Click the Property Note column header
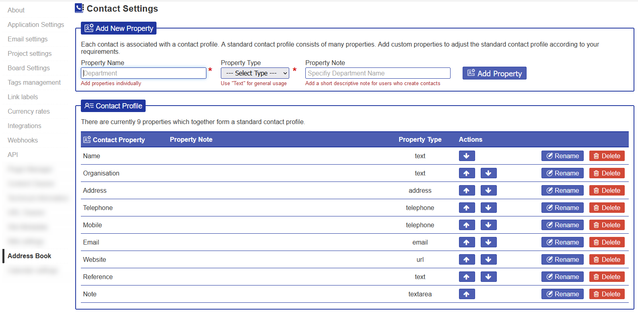The height and width of the screenshot is (312, 638). (x=191, y=139)
